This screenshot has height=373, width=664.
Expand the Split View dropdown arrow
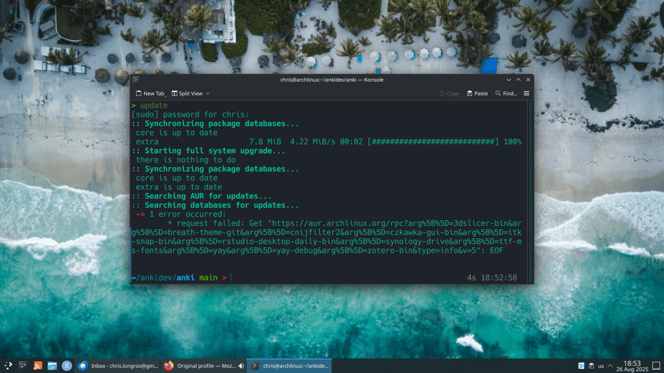point(207,93)
